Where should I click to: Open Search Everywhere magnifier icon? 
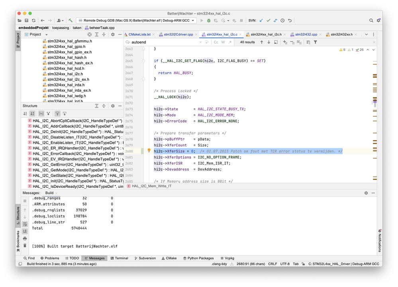click(371, 21)
